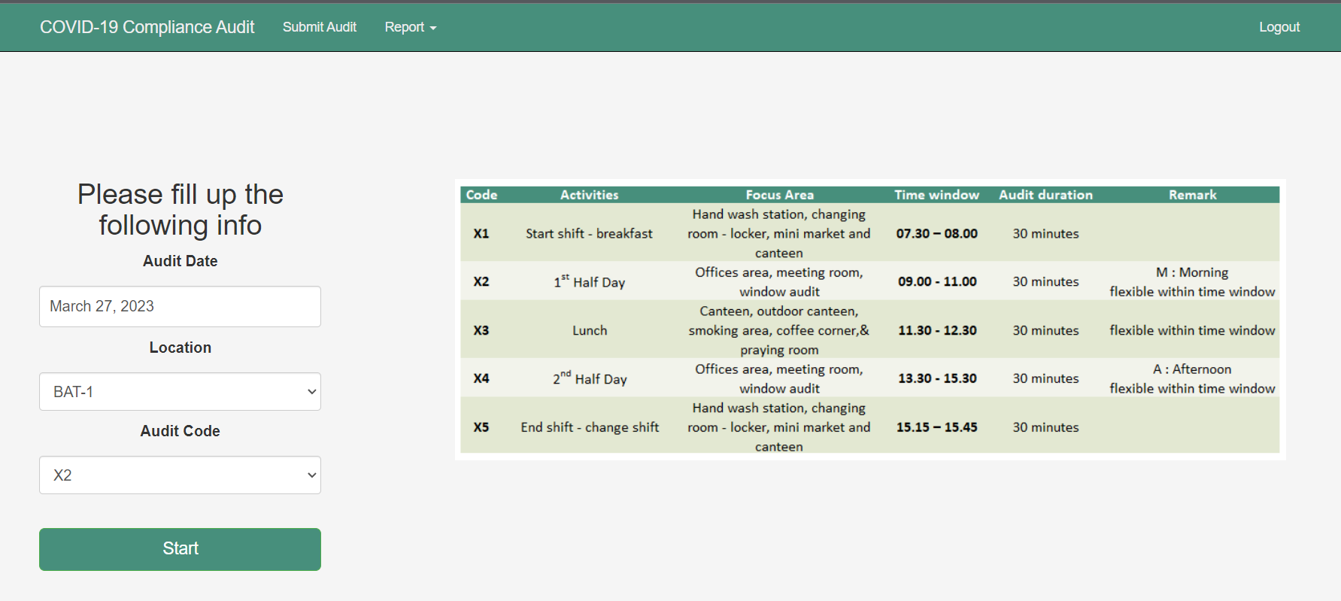Click the Location label text
Image resolution: width=1341 pixels, height=601 pixels.
[180, 348]
